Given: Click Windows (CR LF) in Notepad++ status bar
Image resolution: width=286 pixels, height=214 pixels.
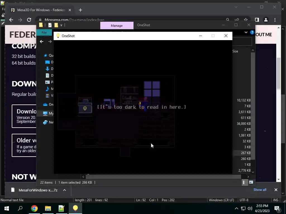Looking at the screenshot, I should 221,200.
